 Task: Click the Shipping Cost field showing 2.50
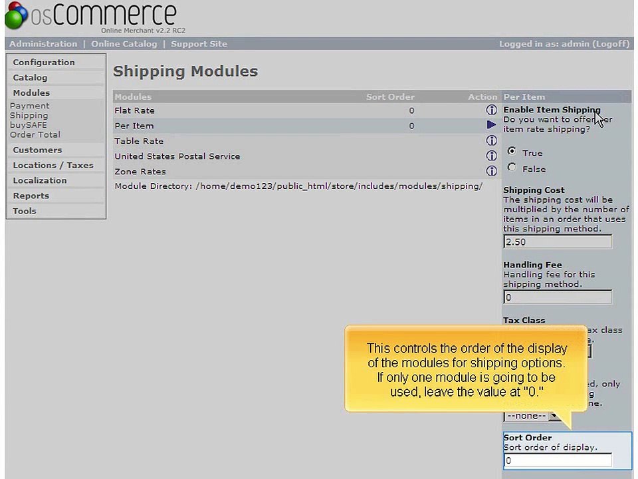click(558, 241)
